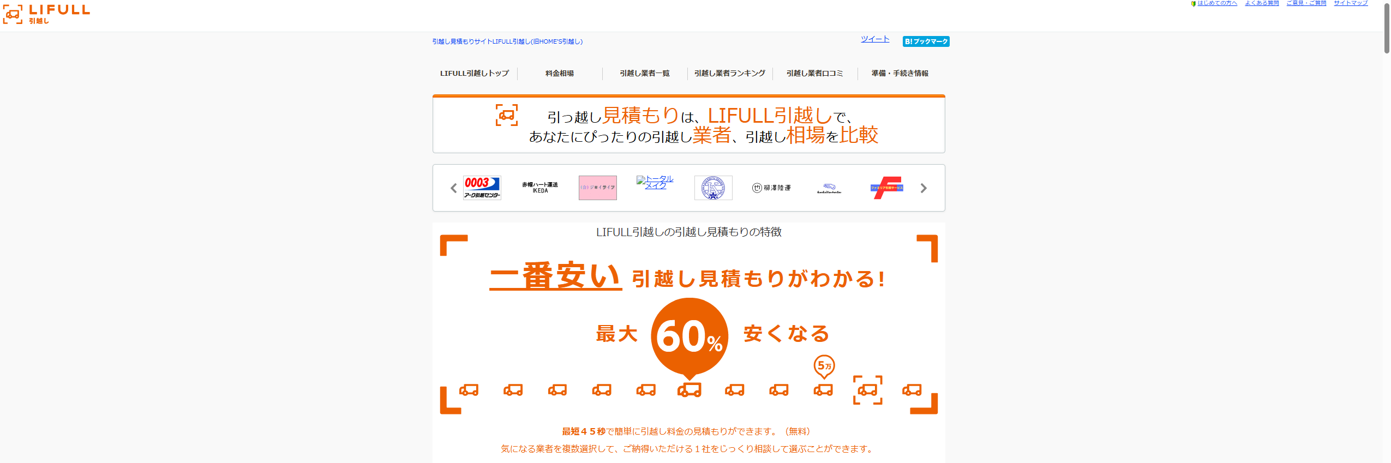The image size is (1391, 463).
Task: Open the pink ジョイライフ company logo
Action: coord(598,188)
